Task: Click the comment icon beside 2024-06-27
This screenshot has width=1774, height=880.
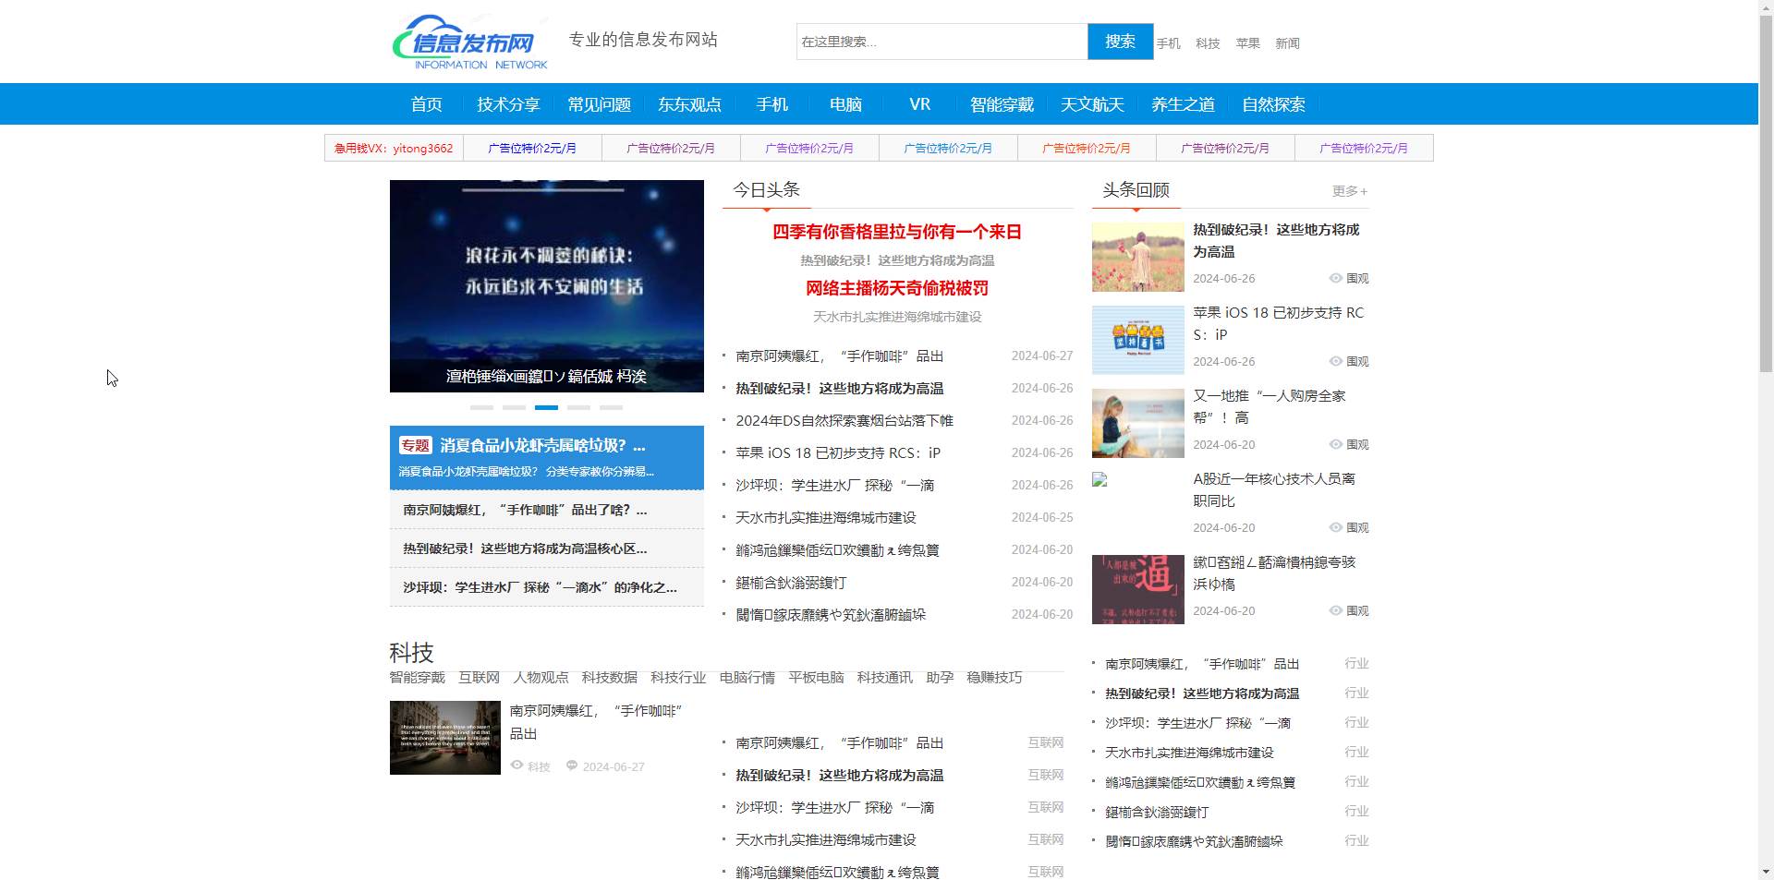Action: coord(572,765)
